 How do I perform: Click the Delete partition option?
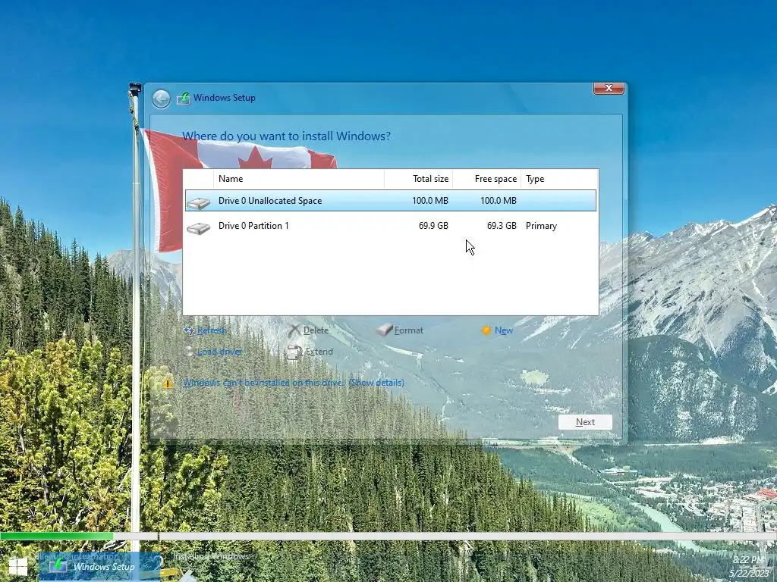316,330
